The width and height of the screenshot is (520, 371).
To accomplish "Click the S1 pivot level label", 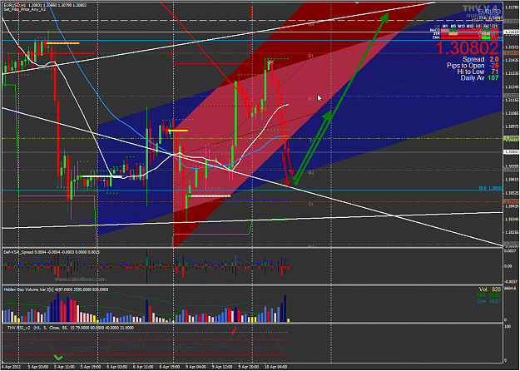I will 310,205.
